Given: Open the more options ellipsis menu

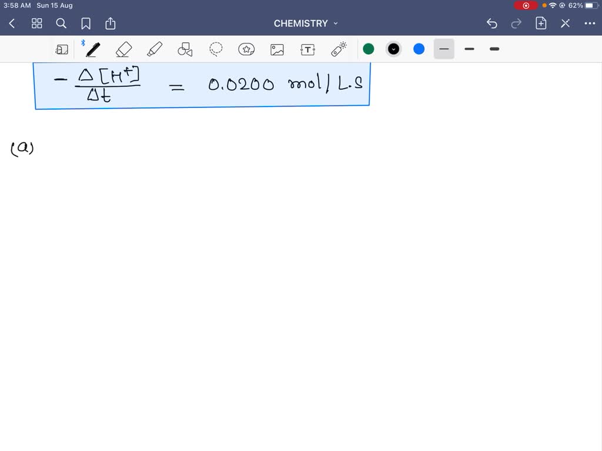Looking at the screenshot, I should coord(590,23).
